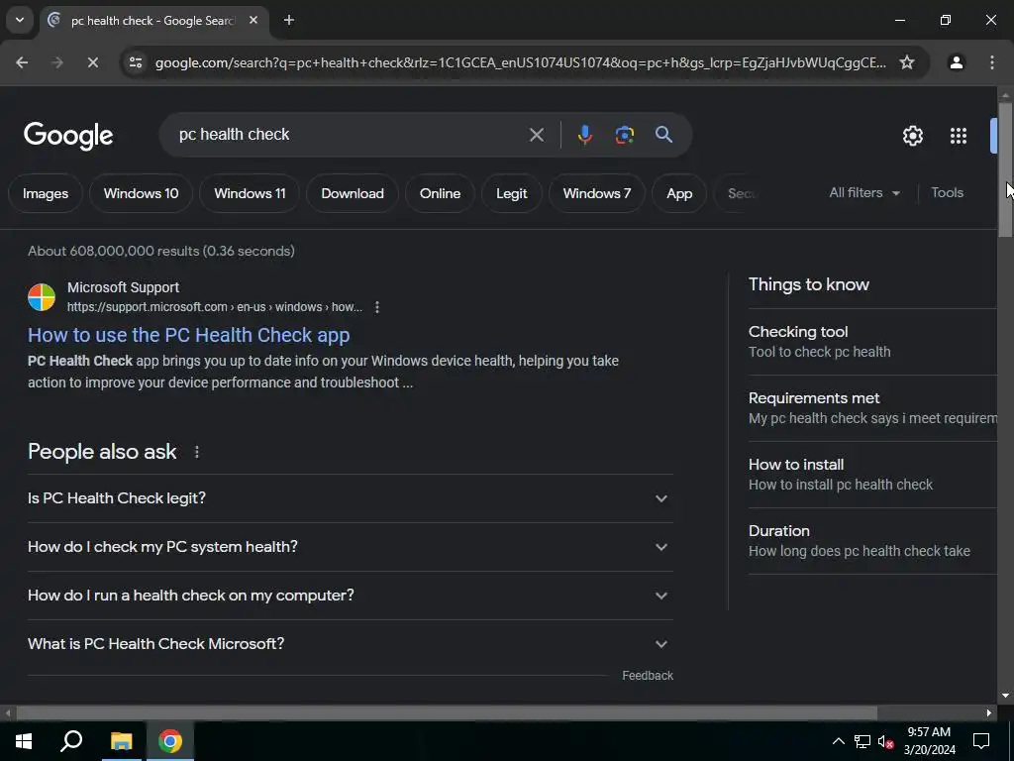Bookmark this page with the star

(907, 62)
